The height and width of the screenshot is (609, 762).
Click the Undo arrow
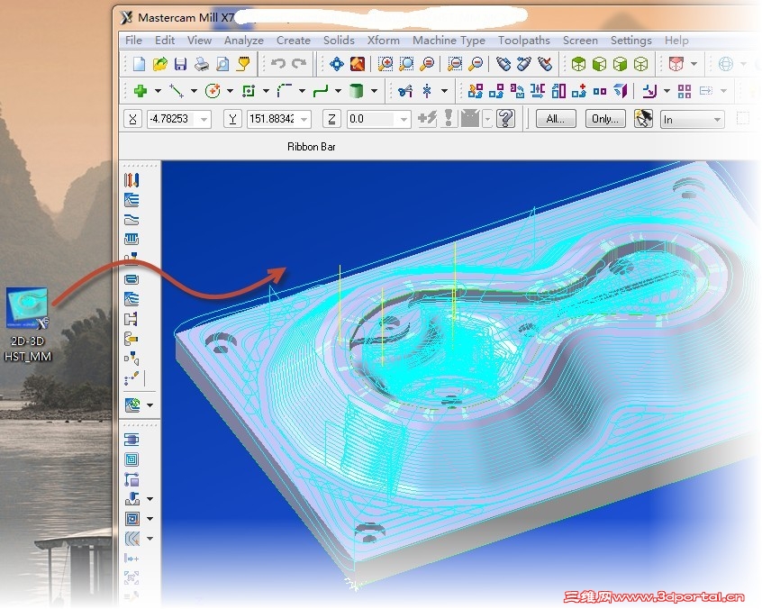(278, 64)
